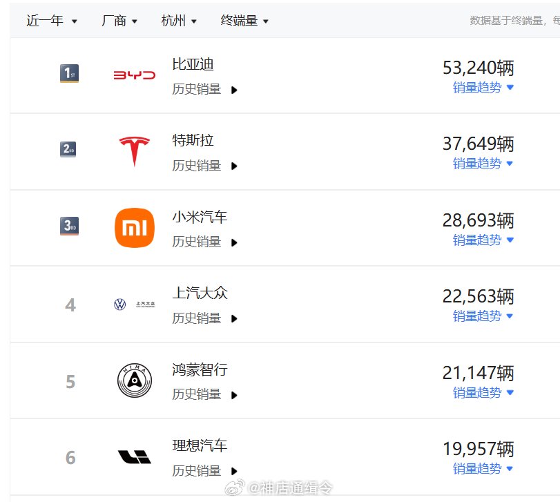View 历史销量 for 比亚迪
Image resolution: width=560 pixels, height=502 pixels.
[204, 89]
